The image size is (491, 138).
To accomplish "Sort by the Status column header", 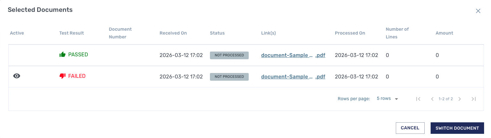I will tap(217, 33).
